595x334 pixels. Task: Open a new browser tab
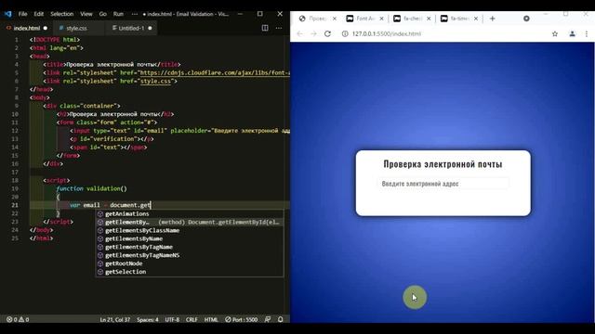point(492,19)
